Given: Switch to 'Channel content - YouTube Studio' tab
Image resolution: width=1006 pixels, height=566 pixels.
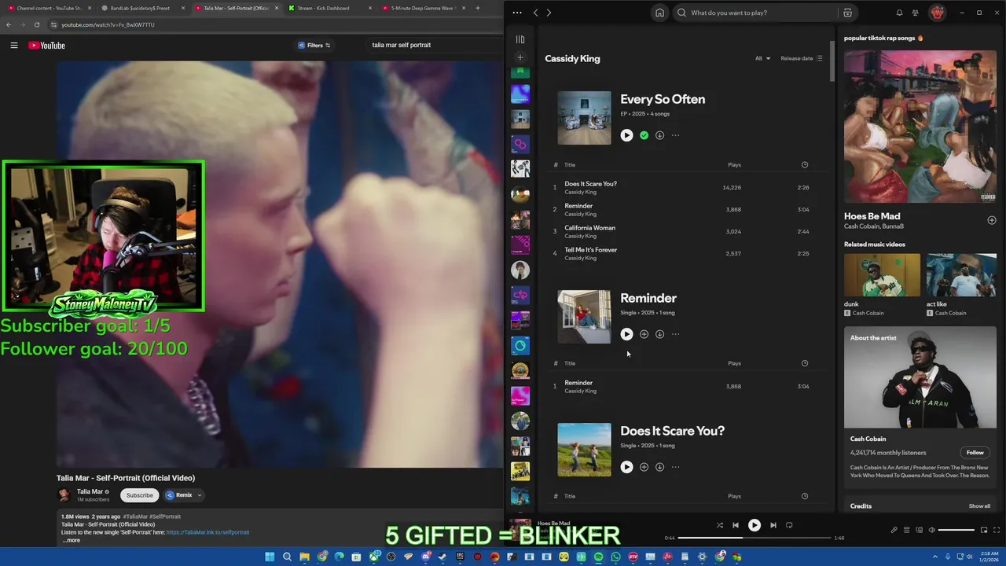Looking at the screenshot, I should click(x=49, y=8).
